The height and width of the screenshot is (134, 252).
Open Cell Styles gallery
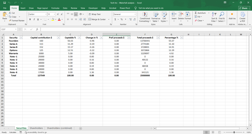point(164,17)
